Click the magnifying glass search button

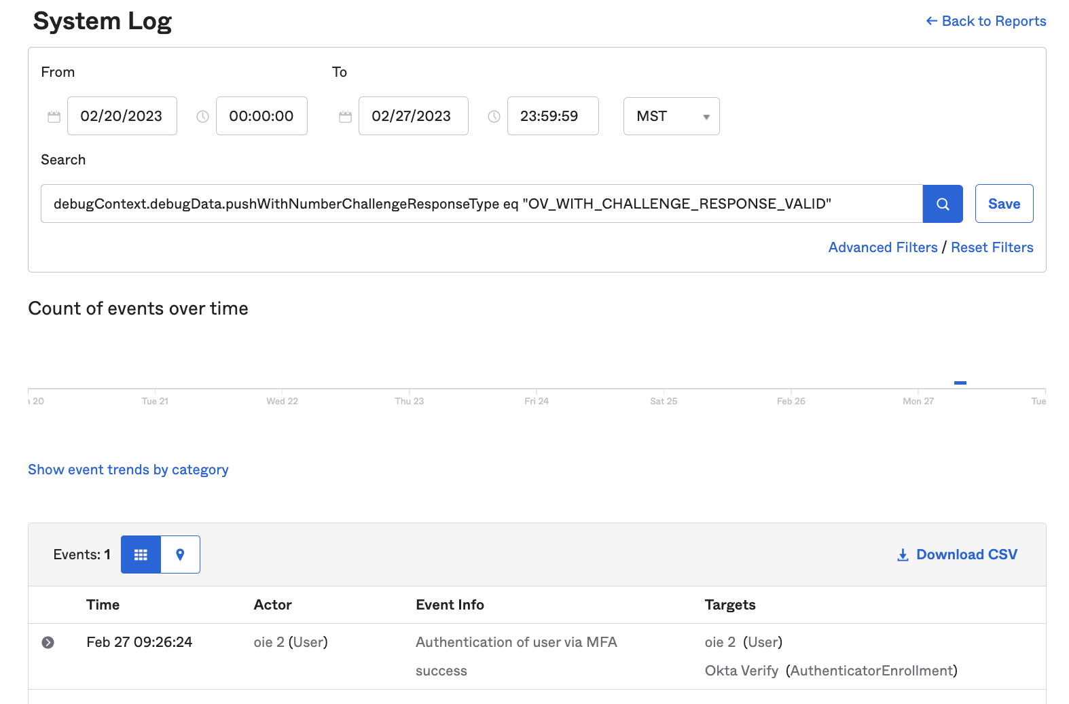(942, 204)
